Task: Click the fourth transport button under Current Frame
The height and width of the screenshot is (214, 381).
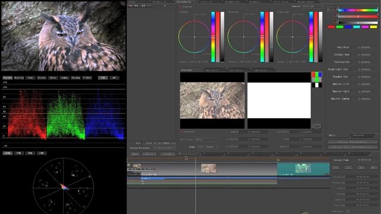Action: coord(373,168)
